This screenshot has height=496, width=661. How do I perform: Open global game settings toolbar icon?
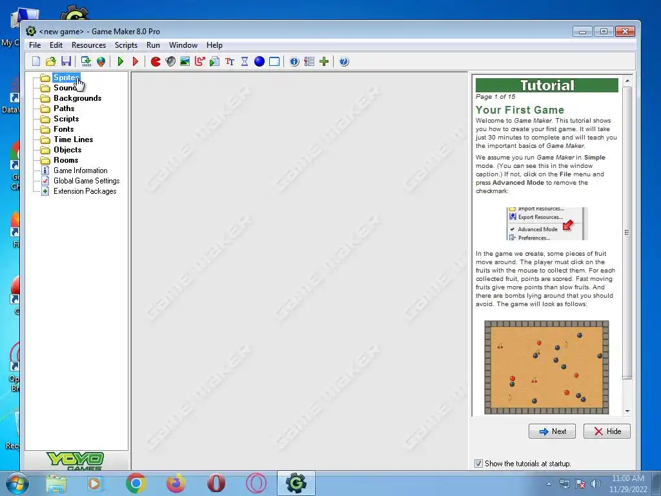point(309,61)
